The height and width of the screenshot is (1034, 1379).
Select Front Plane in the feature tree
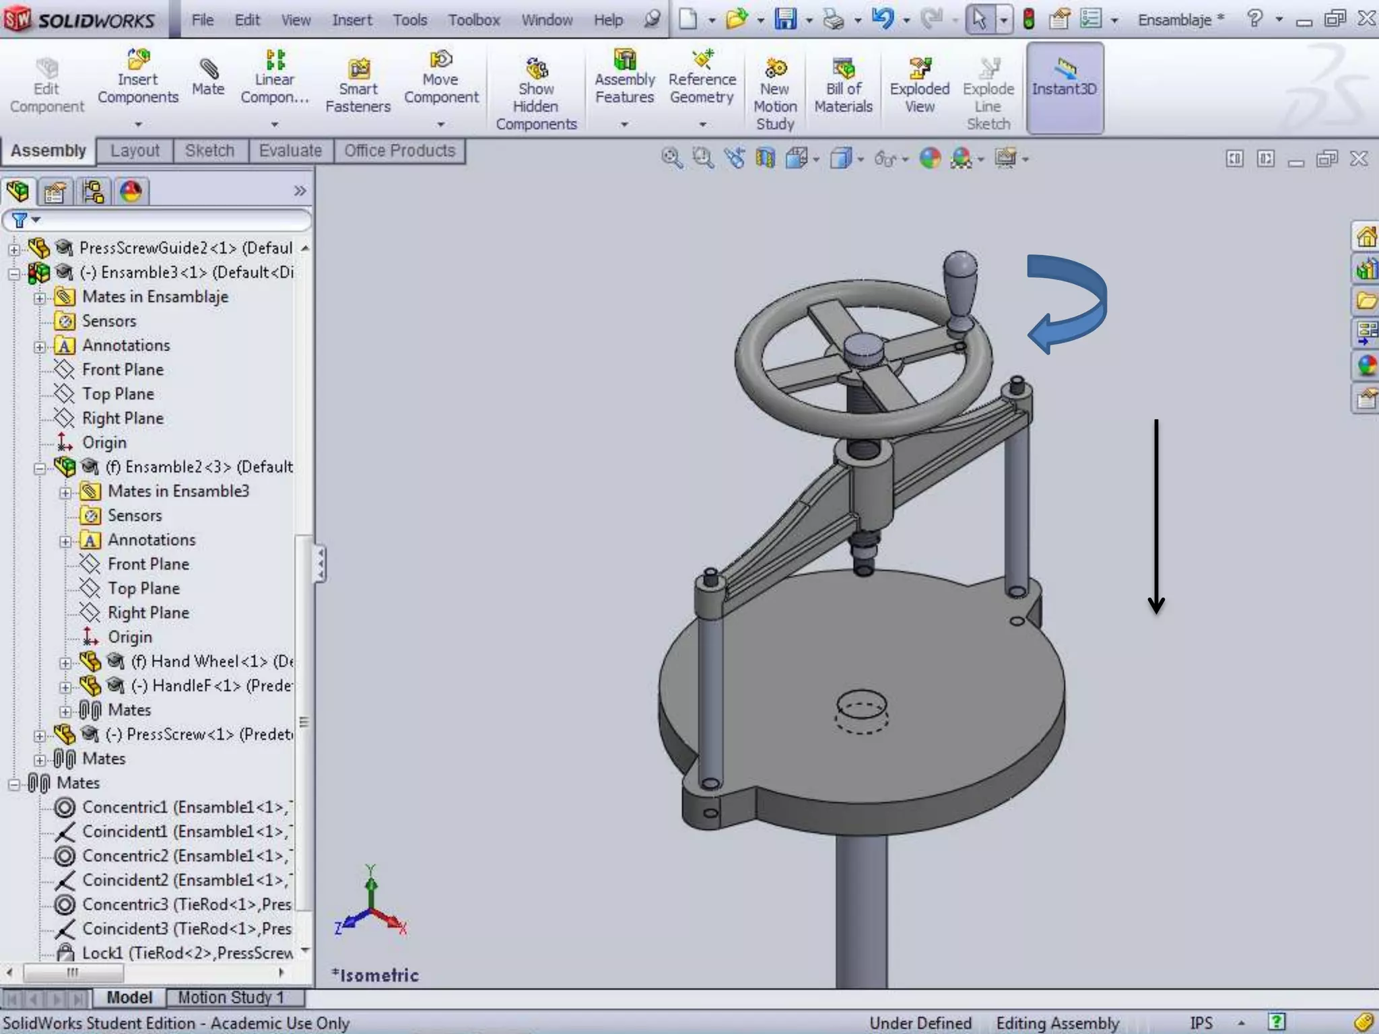point(123,370)
